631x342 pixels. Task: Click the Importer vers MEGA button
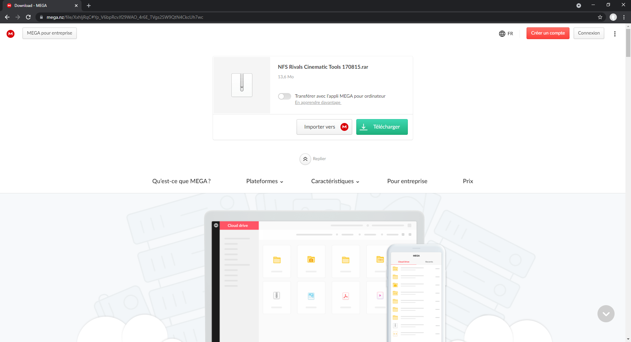324,127
